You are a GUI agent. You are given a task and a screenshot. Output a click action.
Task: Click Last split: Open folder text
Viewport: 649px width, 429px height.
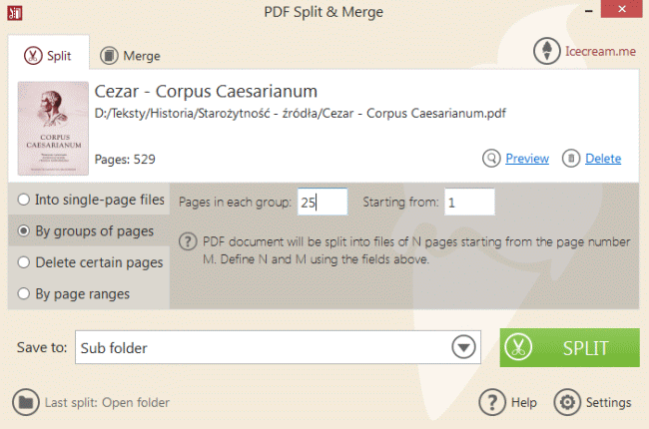coord(107,402)
